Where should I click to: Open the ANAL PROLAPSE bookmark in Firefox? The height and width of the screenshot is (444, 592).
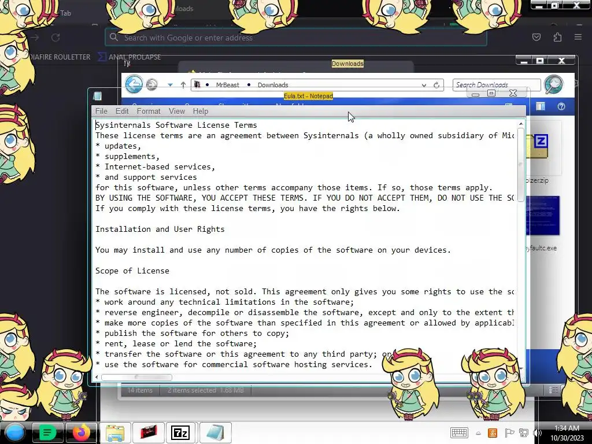click(x=129, y=57)
